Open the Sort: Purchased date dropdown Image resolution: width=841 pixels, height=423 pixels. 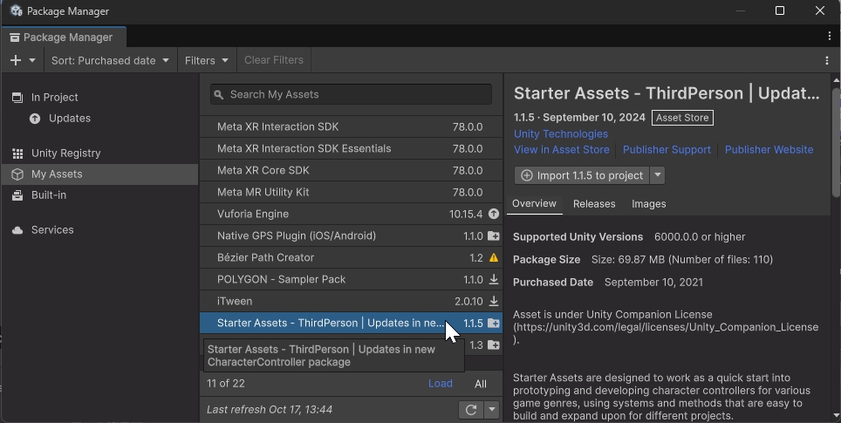click(109, 60)
